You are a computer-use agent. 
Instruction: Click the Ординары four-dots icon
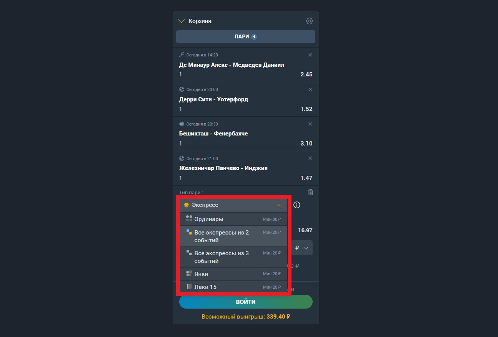189,218
